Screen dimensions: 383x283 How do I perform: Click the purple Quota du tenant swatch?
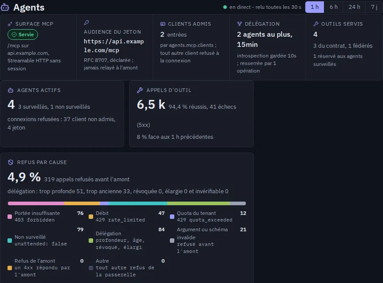172,217
